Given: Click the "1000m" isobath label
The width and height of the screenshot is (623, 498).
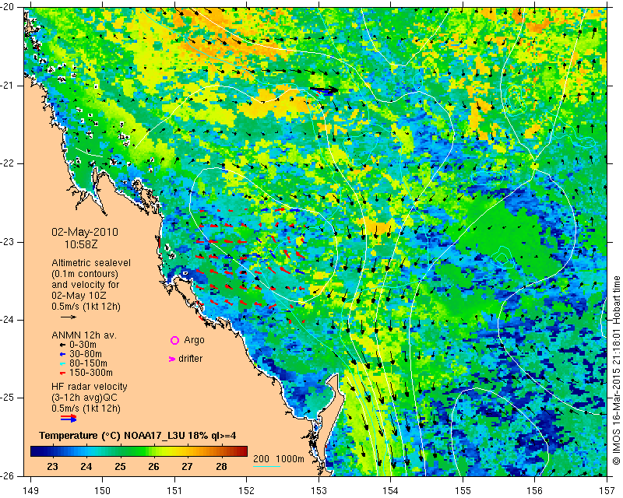Looking at the screenshot, I should 290,458.
